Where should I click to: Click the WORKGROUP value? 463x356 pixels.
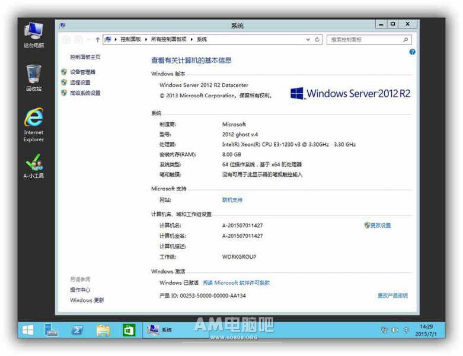[x=239, y=257]
